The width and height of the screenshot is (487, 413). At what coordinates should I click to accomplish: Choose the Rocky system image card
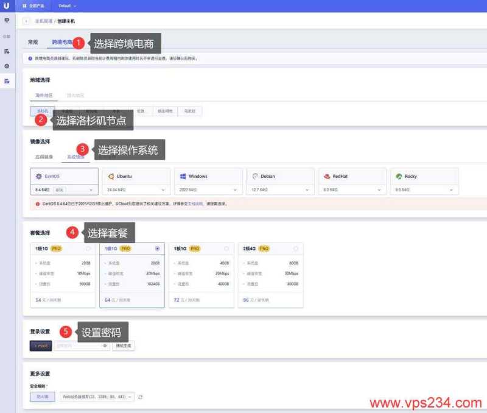tap(422, 176)
